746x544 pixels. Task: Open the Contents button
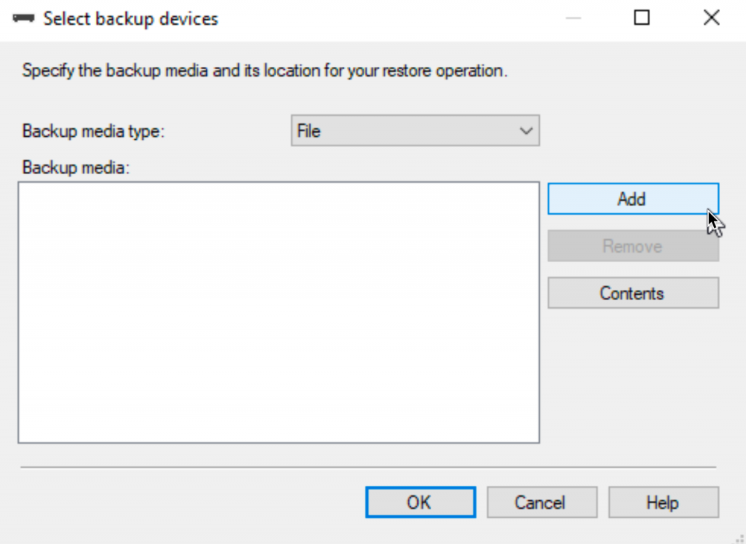coord(633,293)
